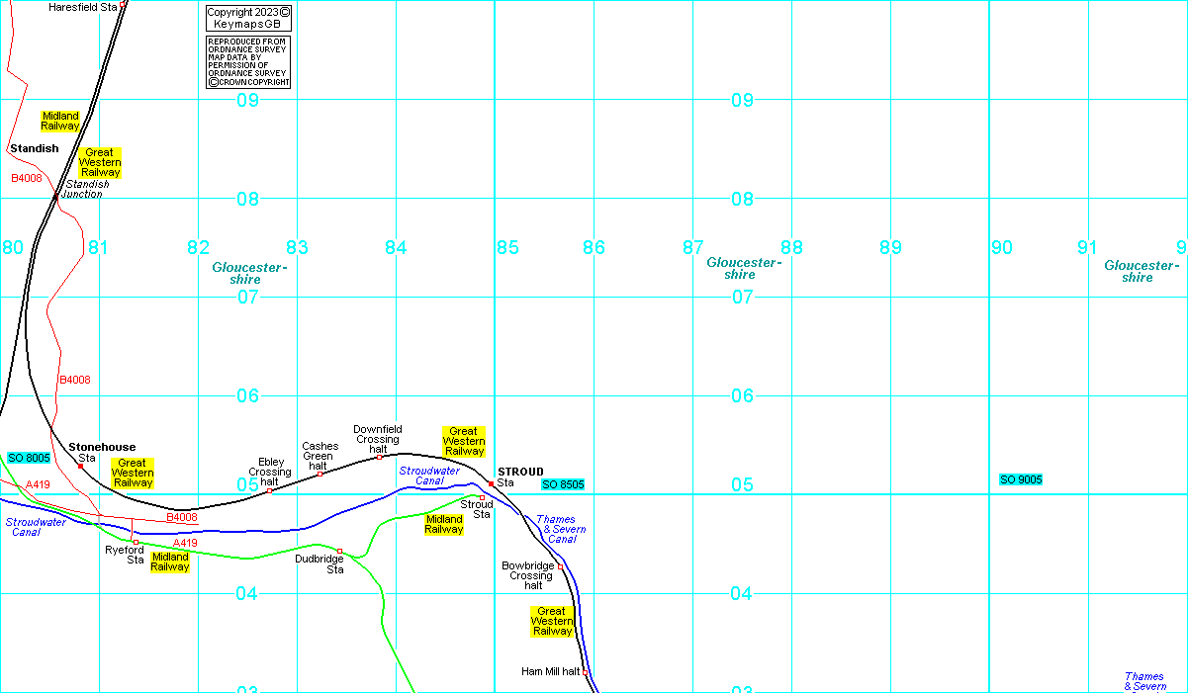The image size is (1188, 693).
Task: Click the Downfield Crossing halt marker
Action: point(379,458)
